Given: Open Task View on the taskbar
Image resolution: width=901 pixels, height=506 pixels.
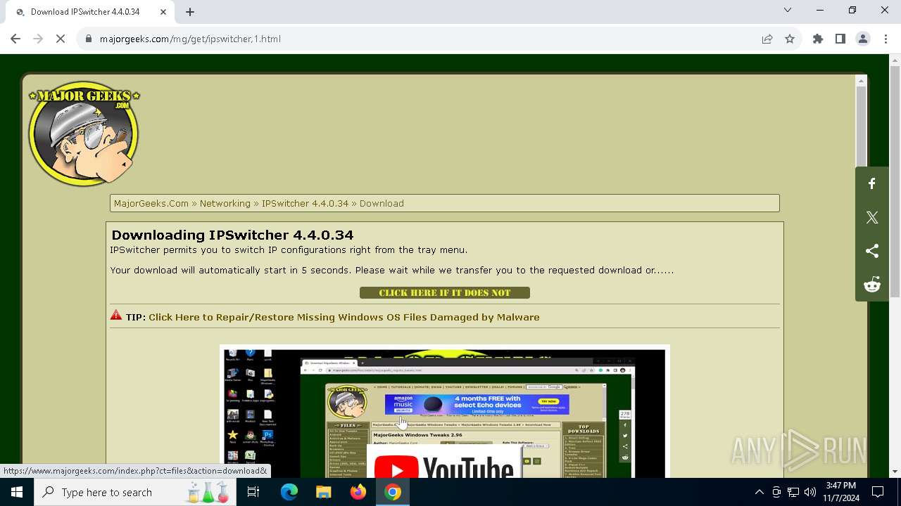Looking at the screenshot, I should click(x=253, y=492).
